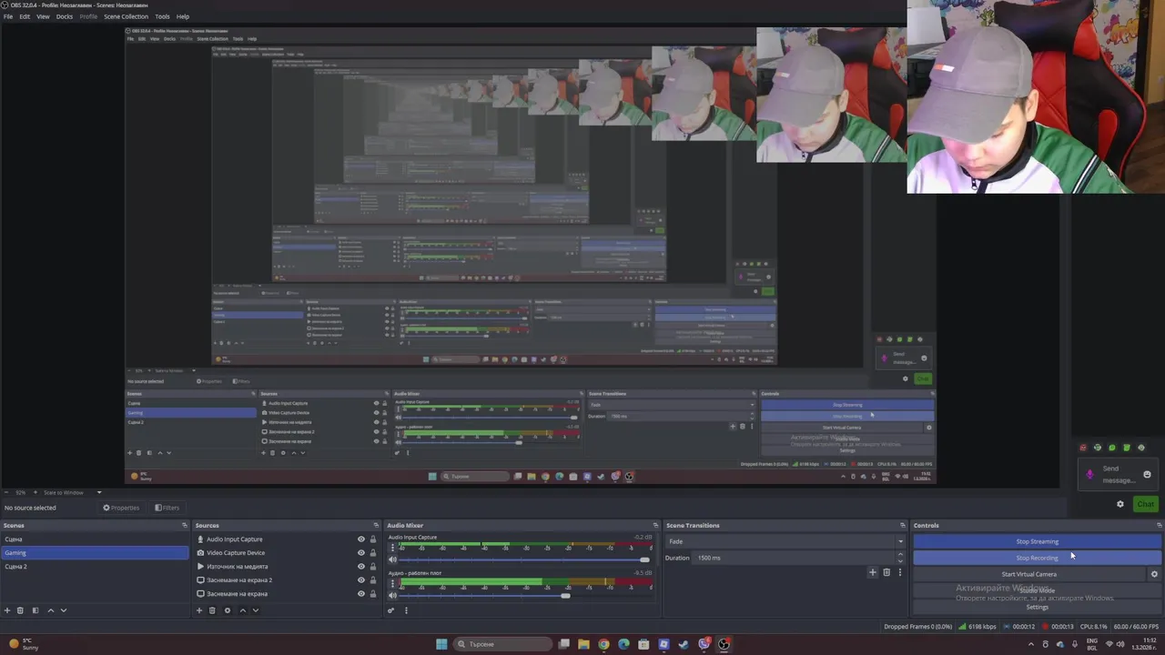
Task: Mute the Audio Input Capture speaker icon
Action: (392, 559)
